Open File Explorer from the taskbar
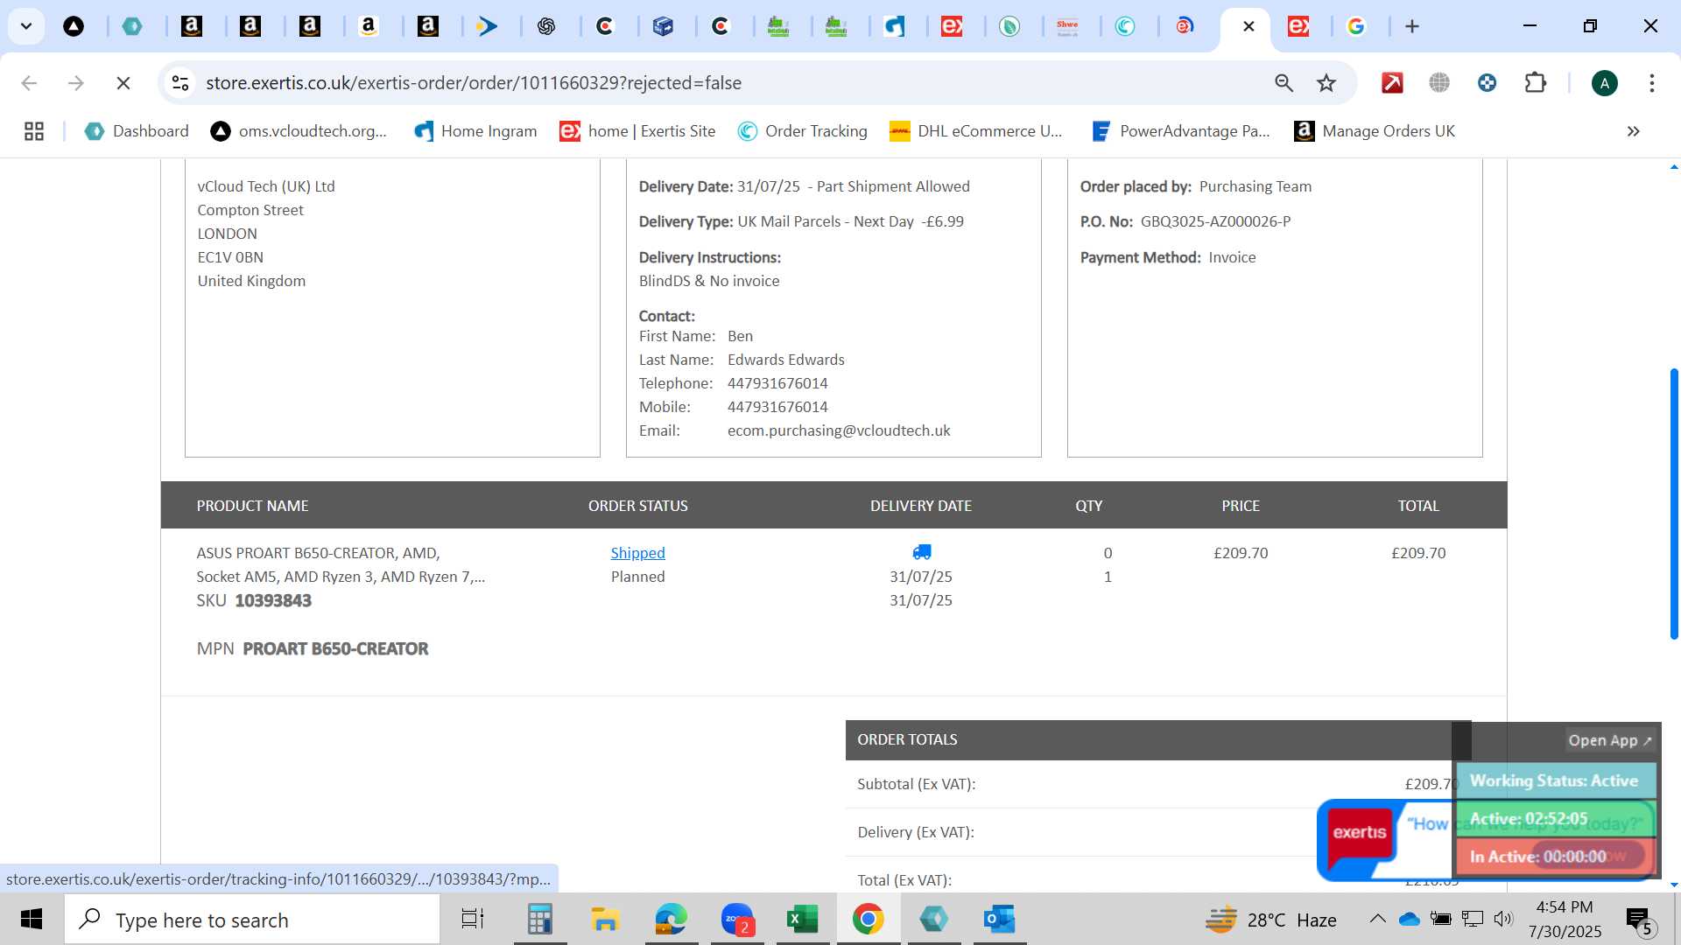The height and width of the screenshot is (945, 1681). click(x=605, y=920)
